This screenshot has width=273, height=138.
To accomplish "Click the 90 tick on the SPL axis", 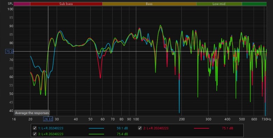I will click(x=11, y=26).
